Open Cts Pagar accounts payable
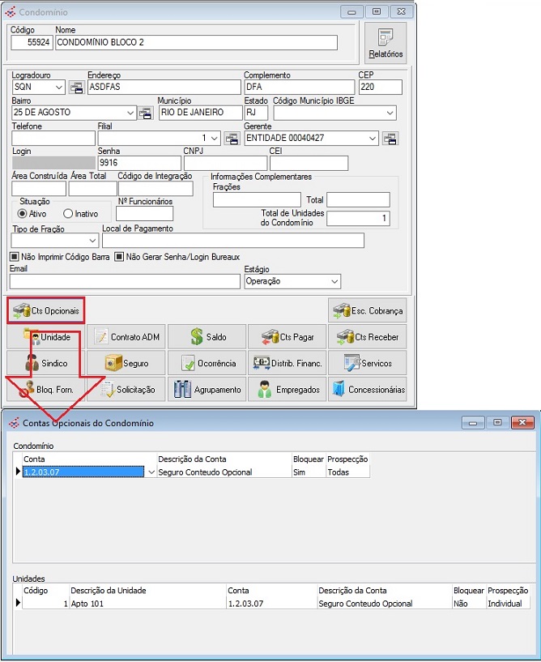This screenshot has height=662, width=541. point(287,337)
